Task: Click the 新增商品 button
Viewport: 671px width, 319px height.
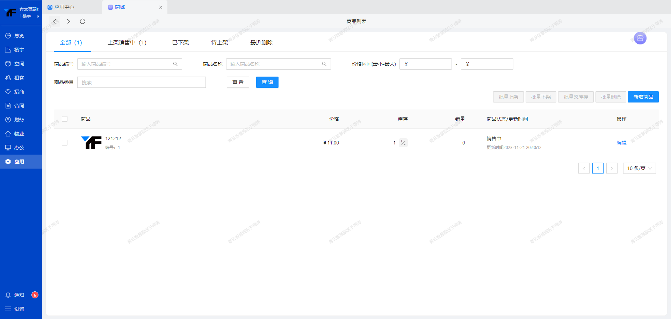Action: point(643,97)
